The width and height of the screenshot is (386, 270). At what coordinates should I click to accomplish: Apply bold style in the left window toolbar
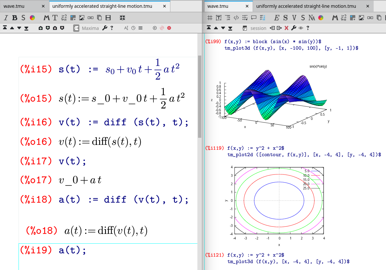15,18
